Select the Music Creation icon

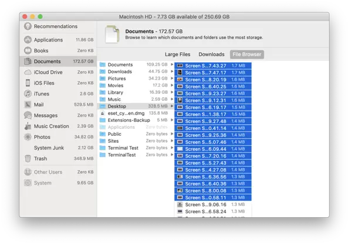pyautogui.click(x=28, y=126)
